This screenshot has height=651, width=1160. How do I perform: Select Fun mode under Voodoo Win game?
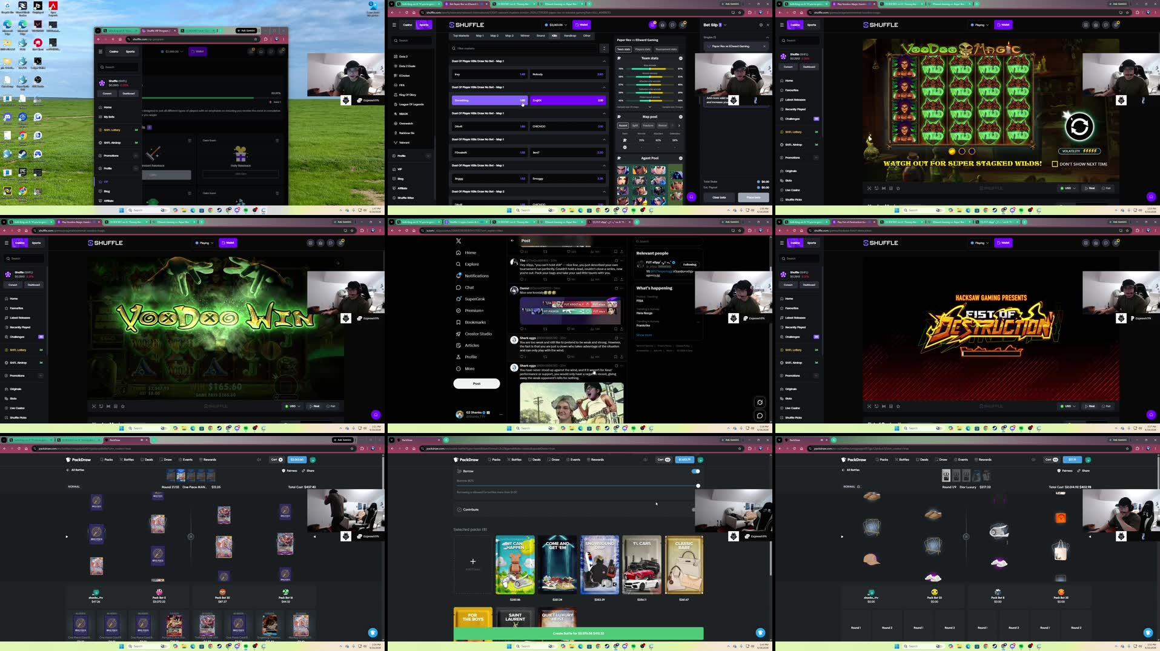pyautogui.click(x=331, y=406)
